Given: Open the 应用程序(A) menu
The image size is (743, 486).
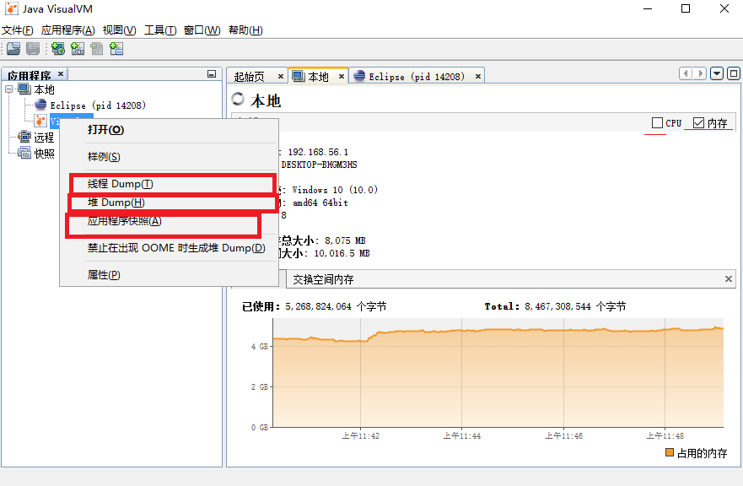Looking at the screenshot, I should pos(67,30).
